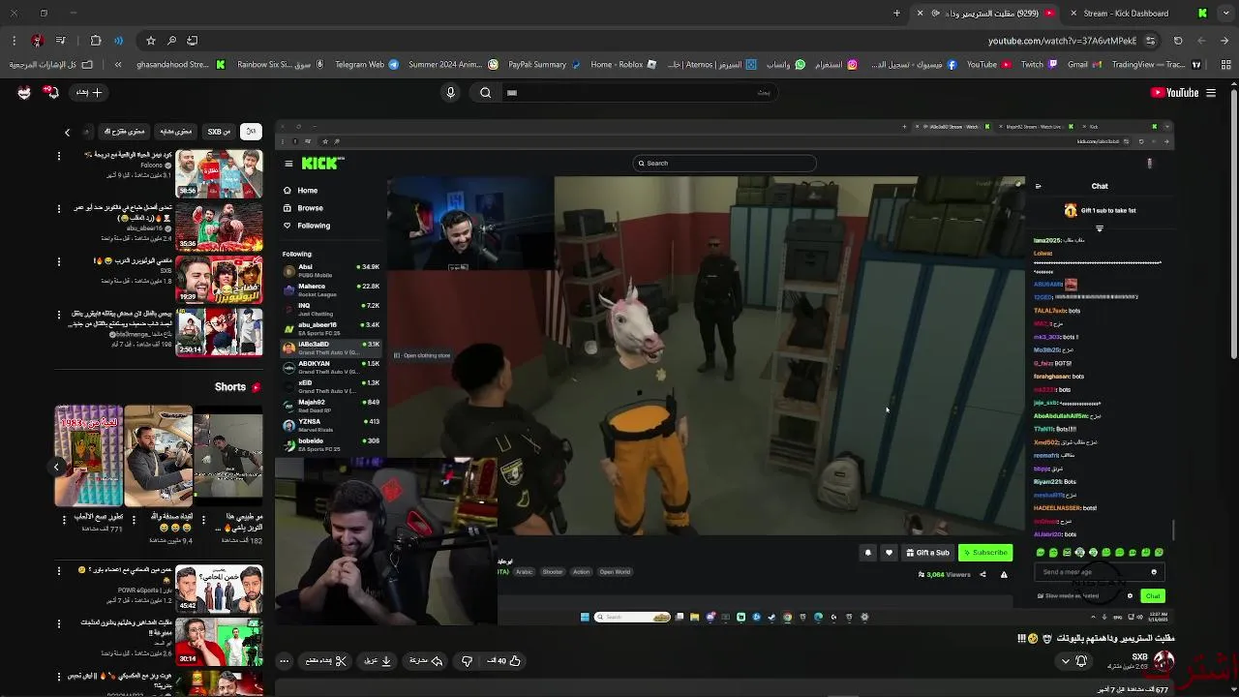Reload the page with browser refresh icon
Viewport: 1239px width, 697px height.
click(1178, 41)
